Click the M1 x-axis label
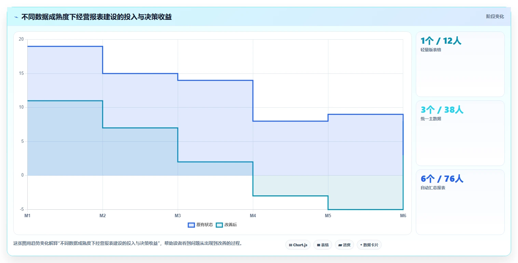Screen dimensions: 518x263 tap(27, 216)
